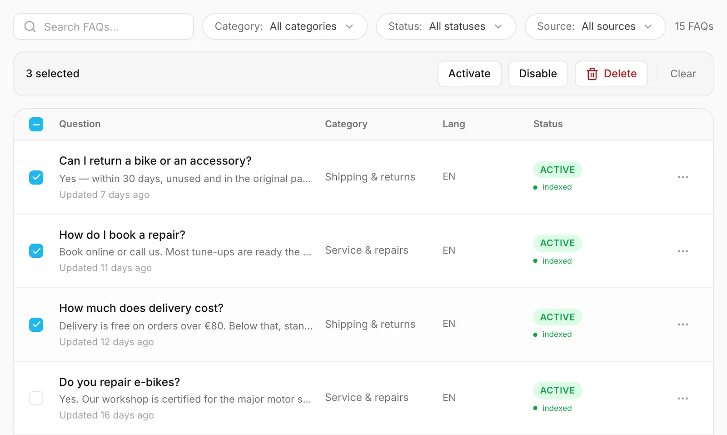Open more options for repair e-bikes row
727x435 pixels.
[682, 399]
